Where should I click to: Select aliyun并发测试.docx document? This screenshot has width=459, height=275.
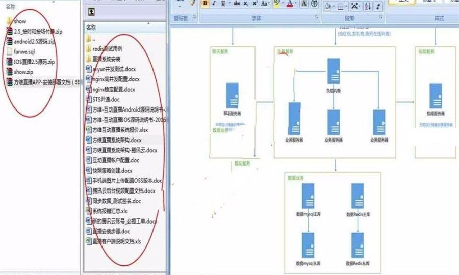click(111, 69)
